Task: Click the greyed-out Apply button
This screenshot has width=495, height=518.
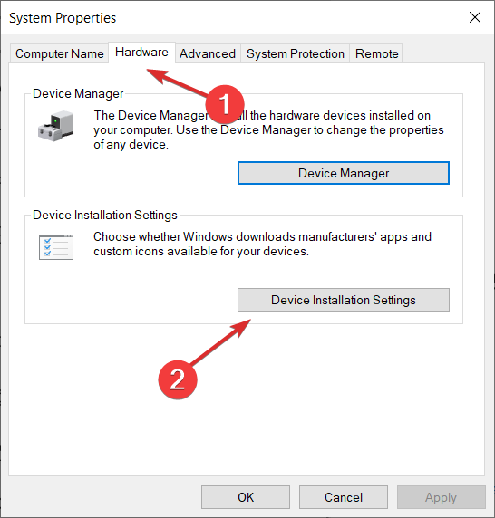Action: click(442, 497)
